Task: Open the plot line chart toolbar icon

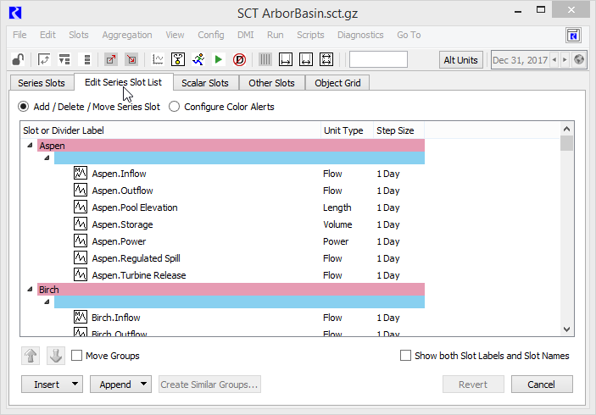Action: (158, 59)
